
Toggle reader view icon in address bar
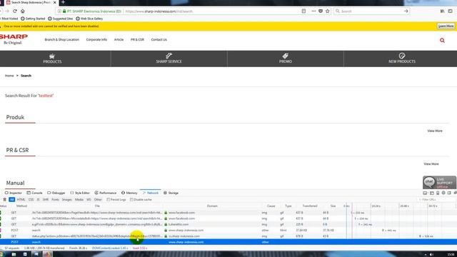[303, 11]
